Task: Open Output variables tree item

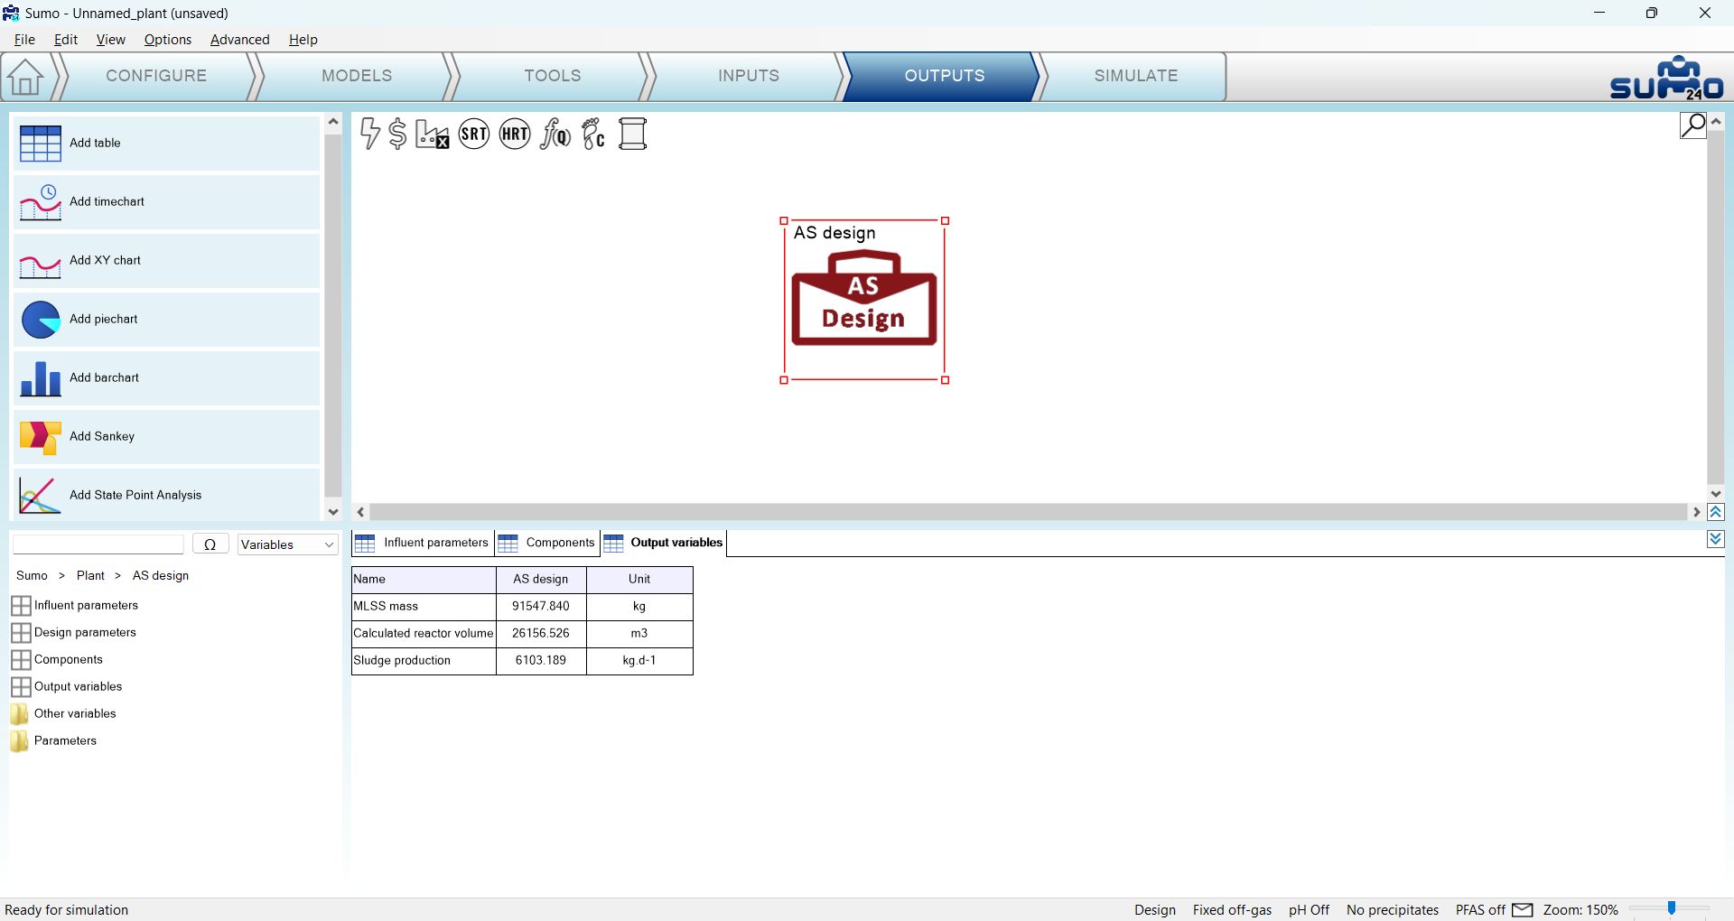Action: click(x=67, y=686)
